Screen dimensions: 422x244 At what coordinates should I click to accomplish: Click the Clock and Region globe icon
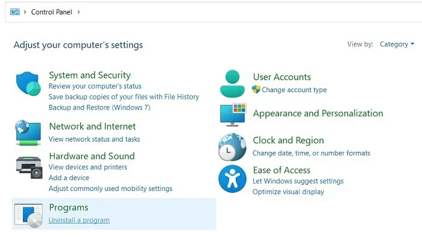coord(232,147)
